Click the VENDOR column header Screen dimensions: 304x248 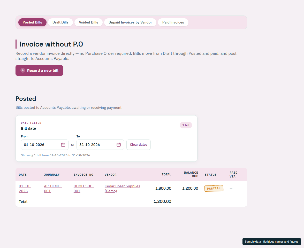(111, 175)
